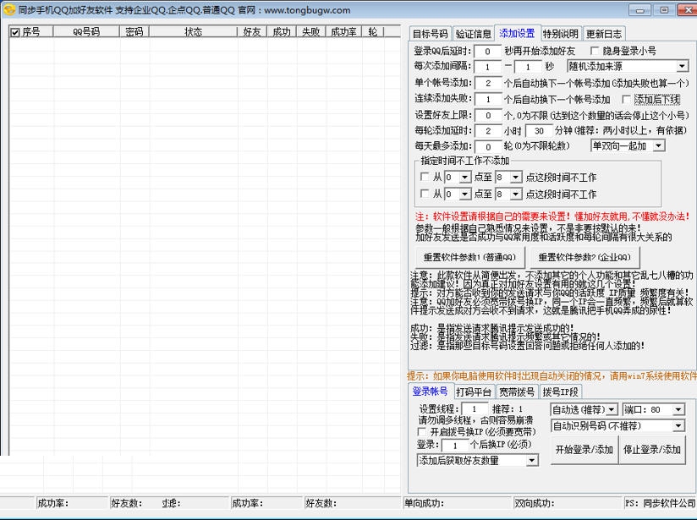
Task: Switch to 打码平台 tab
Action: point(474,392)
